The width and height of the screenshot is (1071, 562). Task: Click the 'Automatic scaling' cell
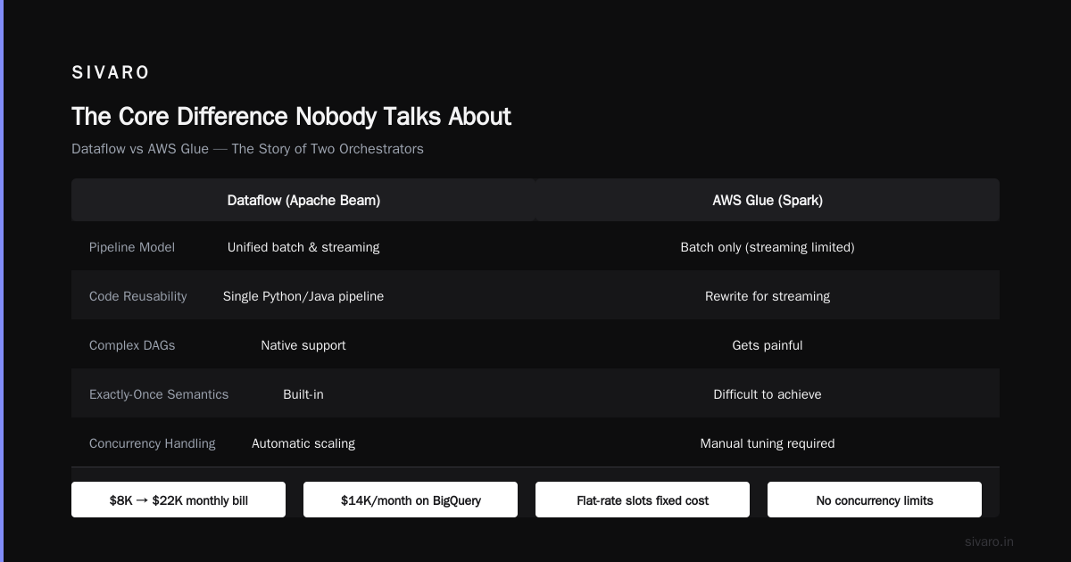303,443
